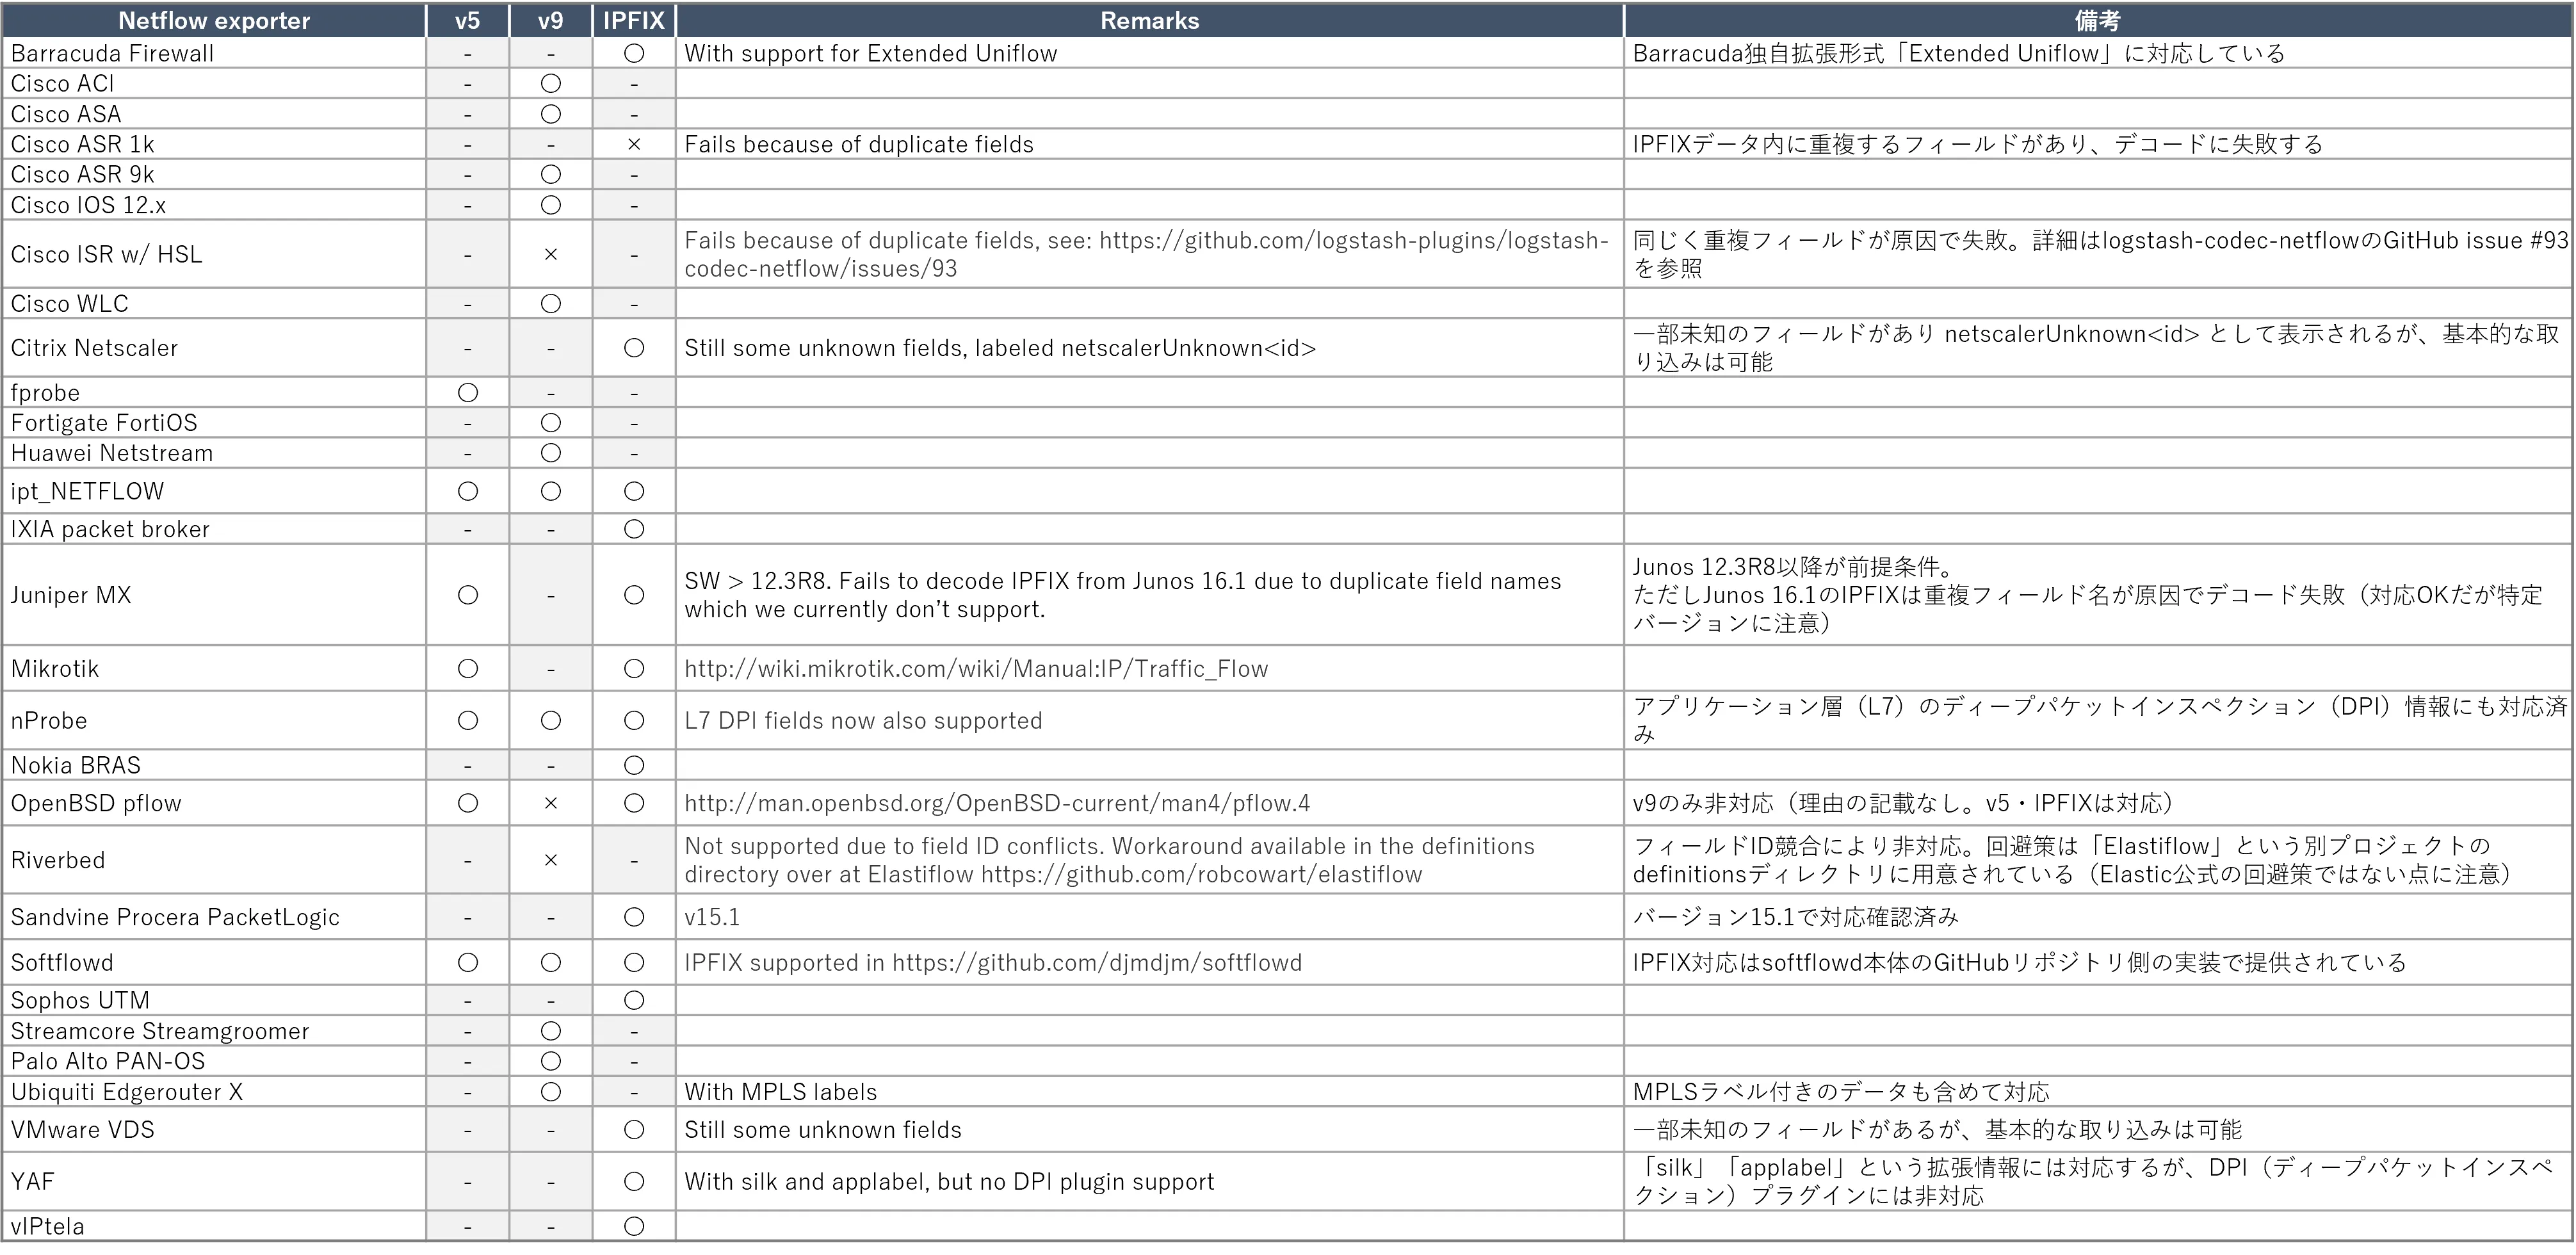2576x1255 pixels.
Task: Select the 'Fortigate FortiOS' cell
Action: click(x=214, y=423)
